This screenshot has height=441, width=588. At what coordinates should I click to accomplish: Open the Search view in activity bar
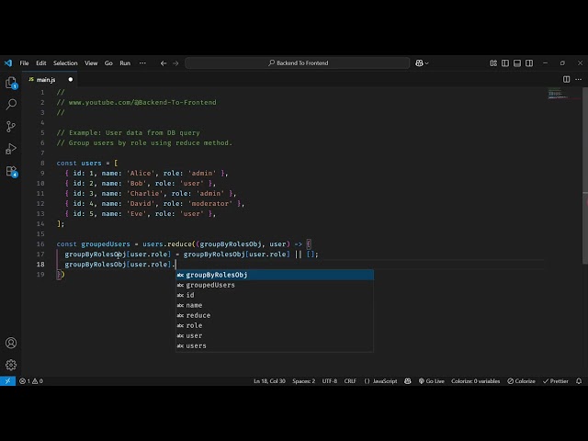click(11, 104)
